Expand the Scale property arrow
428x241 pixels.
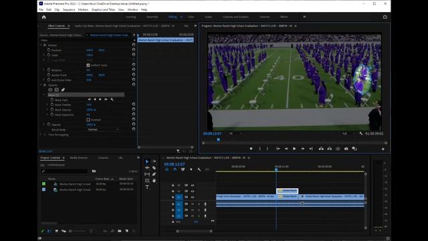(x=44, y=55)
